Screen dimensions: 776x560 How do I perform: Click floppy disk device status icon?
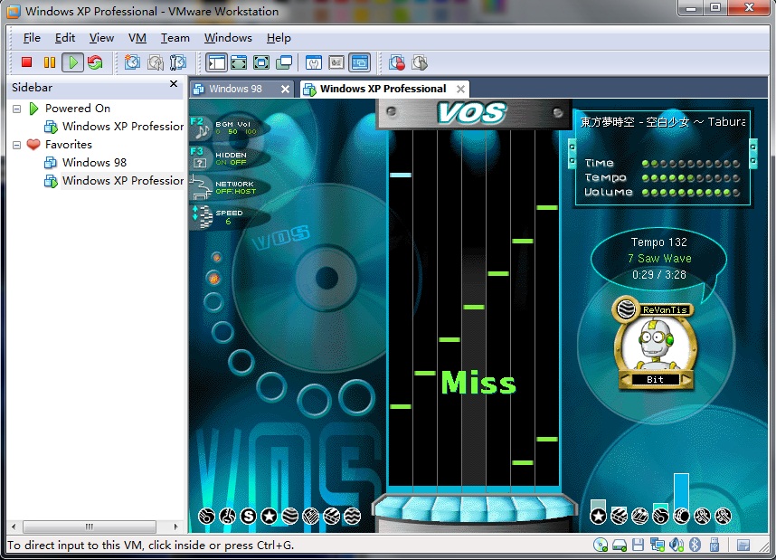(639, 546)
